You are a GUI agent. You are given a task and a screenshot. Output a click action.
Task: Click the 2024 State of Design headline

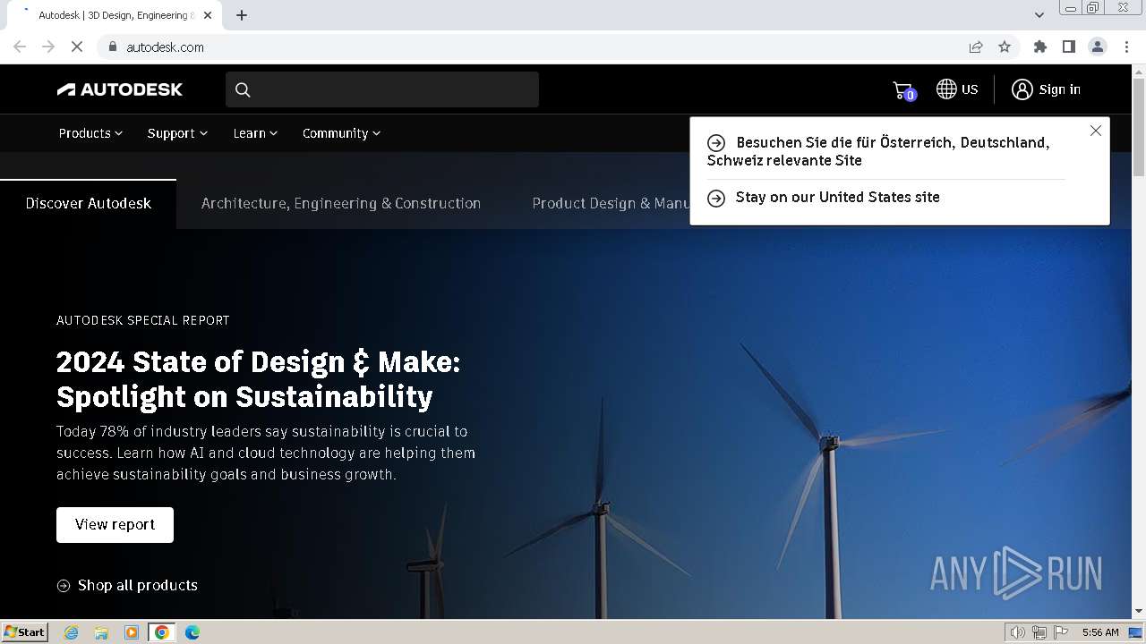[259, 379]
